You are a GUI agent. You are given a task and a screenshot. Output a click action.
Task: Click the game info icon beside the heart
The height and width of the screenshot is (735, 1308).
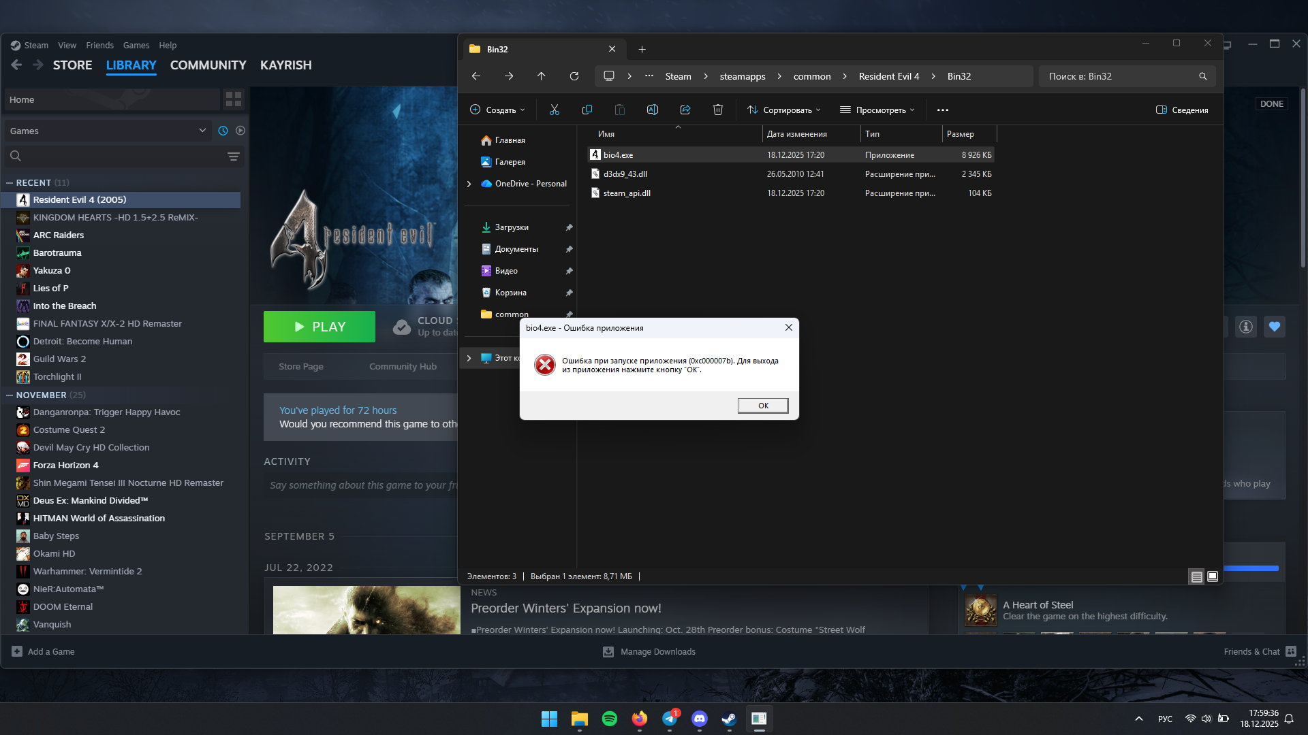coord(1246,327)
